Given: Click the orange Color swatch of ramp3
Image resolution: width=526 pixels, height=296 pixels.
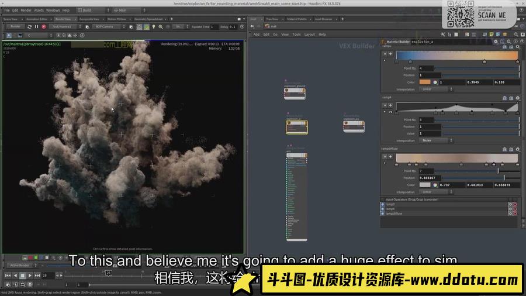Looking at the screenshot, I should pos(425,82).
